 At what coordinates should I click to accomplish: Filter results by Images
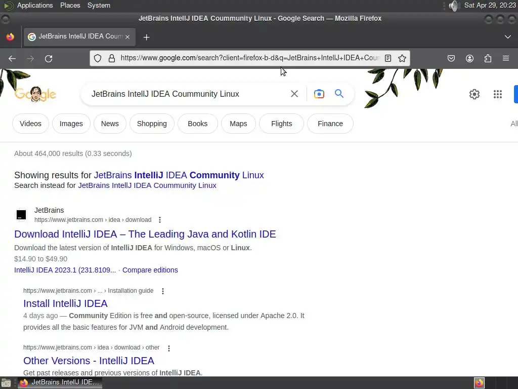[x=71, y=124]
